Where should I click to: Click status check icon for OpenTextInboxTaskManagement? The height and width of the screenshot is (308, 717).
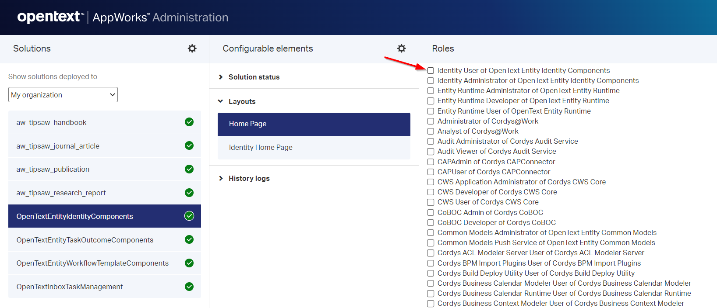(x=189, y=287)
